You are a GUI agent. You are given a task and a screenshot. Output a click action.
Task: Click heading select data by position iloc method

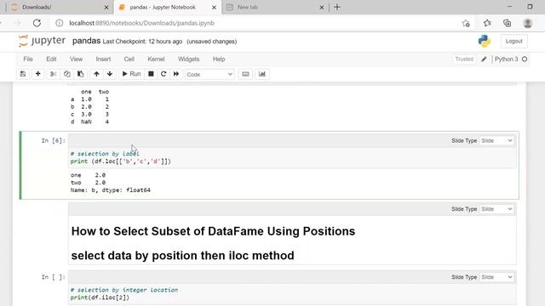tap(182, 255)
